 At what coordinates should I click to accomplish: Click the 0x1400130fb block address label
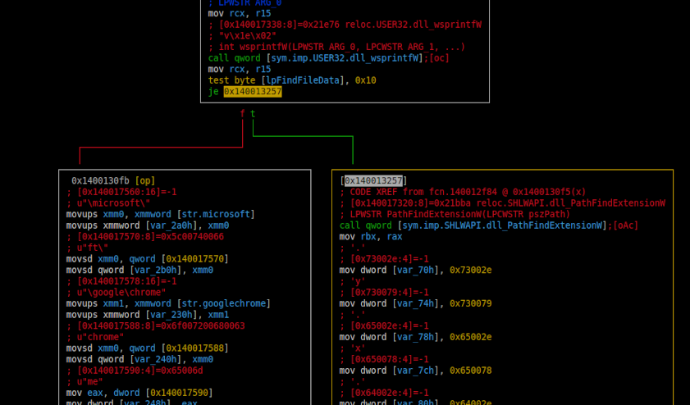(100, 180)
